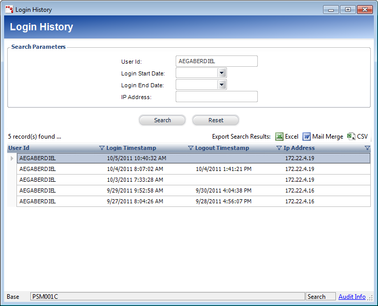The image size is (378, 306).
Task: Open the User Id column filter
Action: [102, 148]
